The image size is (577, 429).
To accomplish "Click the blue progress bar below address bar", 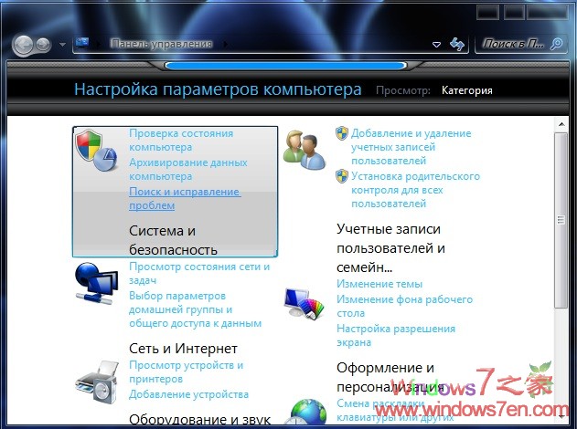I will (x=286, y=66).
